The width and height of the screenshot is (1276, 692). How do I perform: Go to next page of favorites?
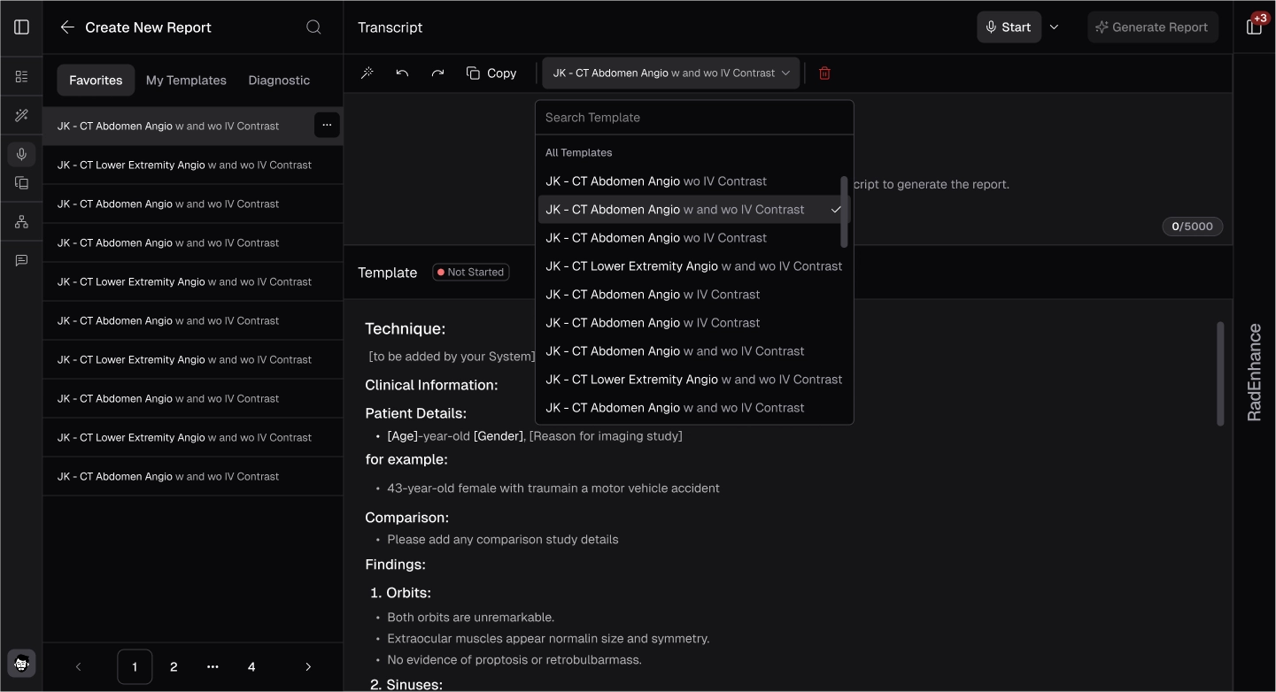(x=308, y=667)
